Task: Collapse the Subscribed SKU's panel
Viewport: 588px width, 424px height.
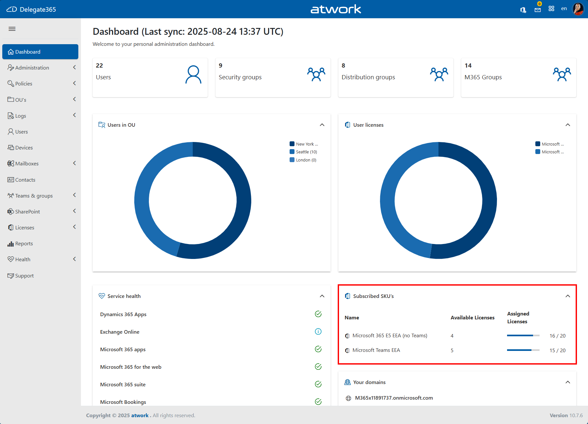Action: click(x=568, y=296)
